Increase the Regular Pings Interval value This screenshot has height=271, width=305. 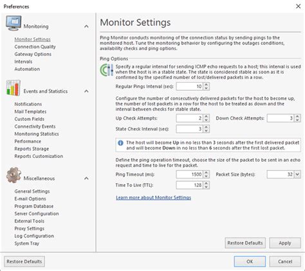pos(207,85)
